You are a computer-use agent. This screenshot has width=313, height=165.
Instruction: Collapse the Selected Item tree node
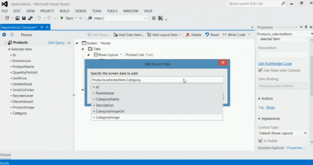(9, 49)
